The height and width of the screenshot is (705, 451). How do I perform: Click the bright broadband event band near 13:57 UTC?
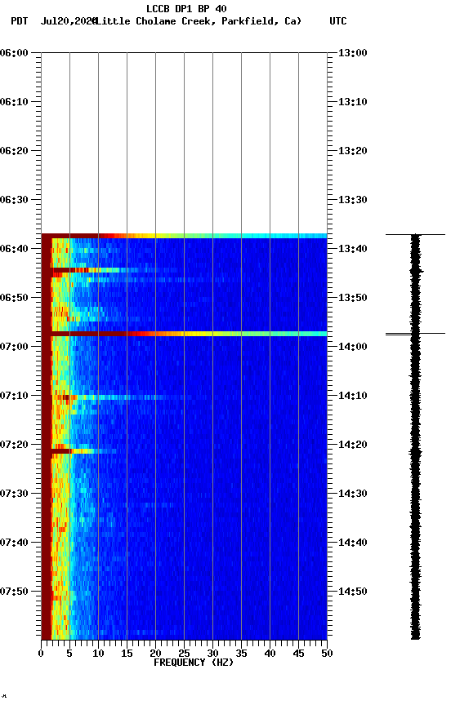(x=184, y=334)
